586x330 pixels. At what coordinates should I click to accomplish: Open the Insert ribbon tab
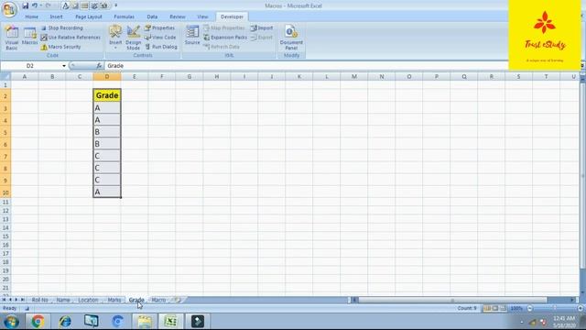[x=56, y=16]
